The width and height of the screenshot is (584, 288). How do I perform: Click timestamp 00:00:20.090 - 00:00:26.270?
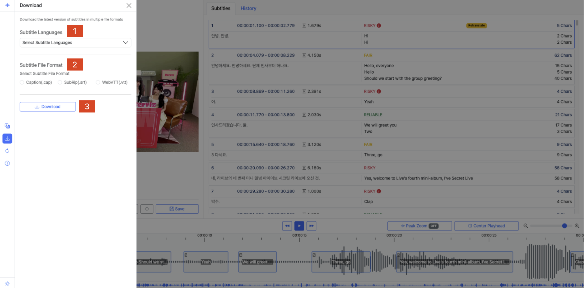(266, 168)
